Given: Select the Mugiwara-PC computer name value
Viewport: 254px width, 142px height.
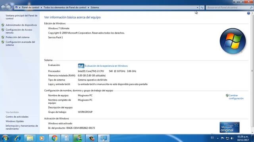Looking at the screenshot, I should (85, 95).
